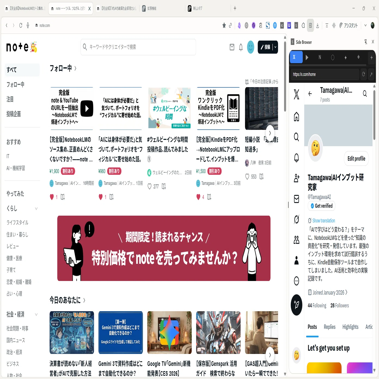The height and width of the screenshot is (379, 379).
Task: Open Side Browser page in external window
Action: (371, 74)
